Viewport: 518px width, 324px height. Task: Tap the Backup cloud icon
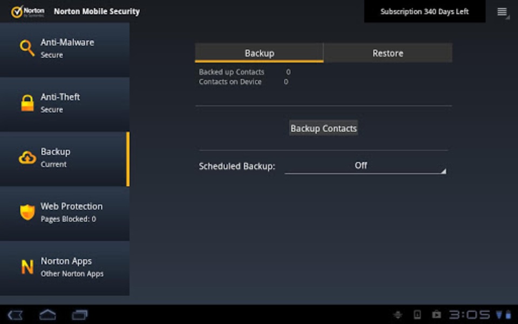tap(27, 158)
